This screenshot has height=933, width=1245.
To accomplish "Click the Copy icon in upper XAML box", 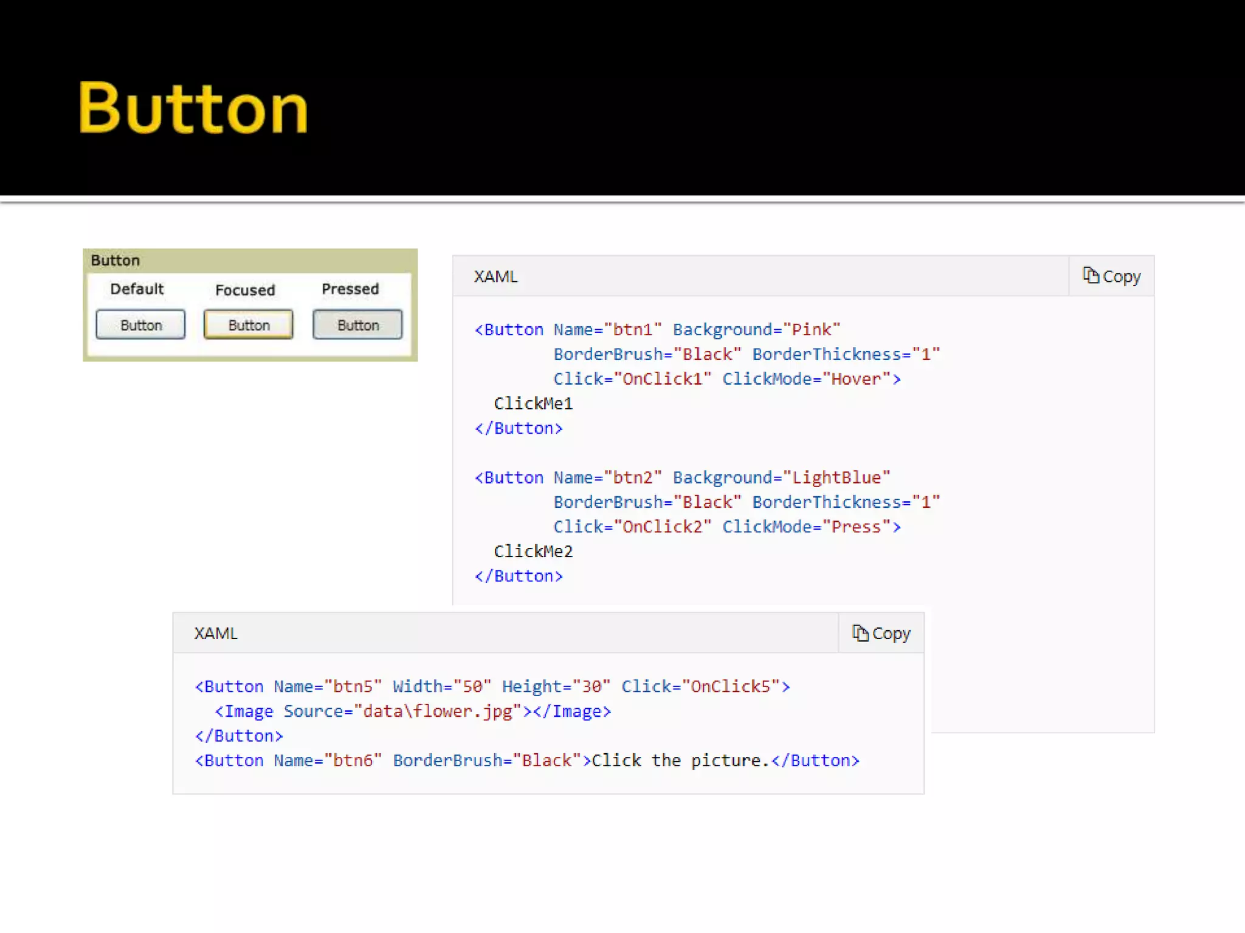I will [1091, 275].
